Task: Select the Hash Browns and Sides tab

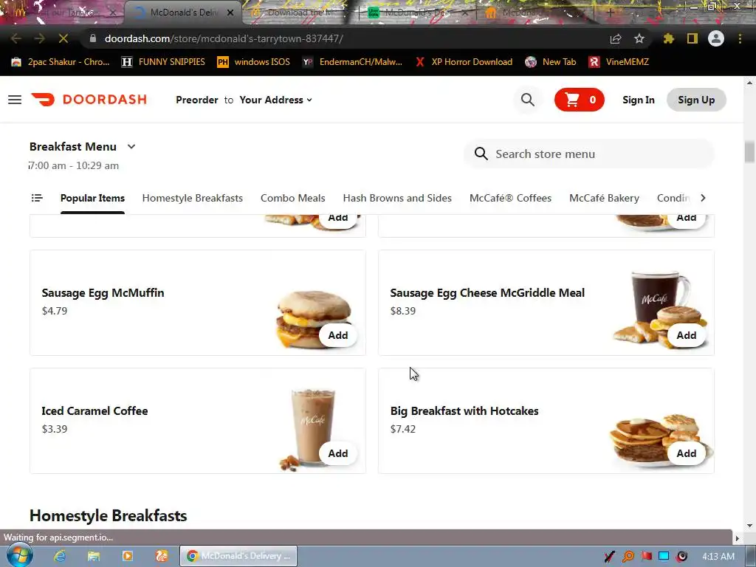Action: tap(397, 198)
